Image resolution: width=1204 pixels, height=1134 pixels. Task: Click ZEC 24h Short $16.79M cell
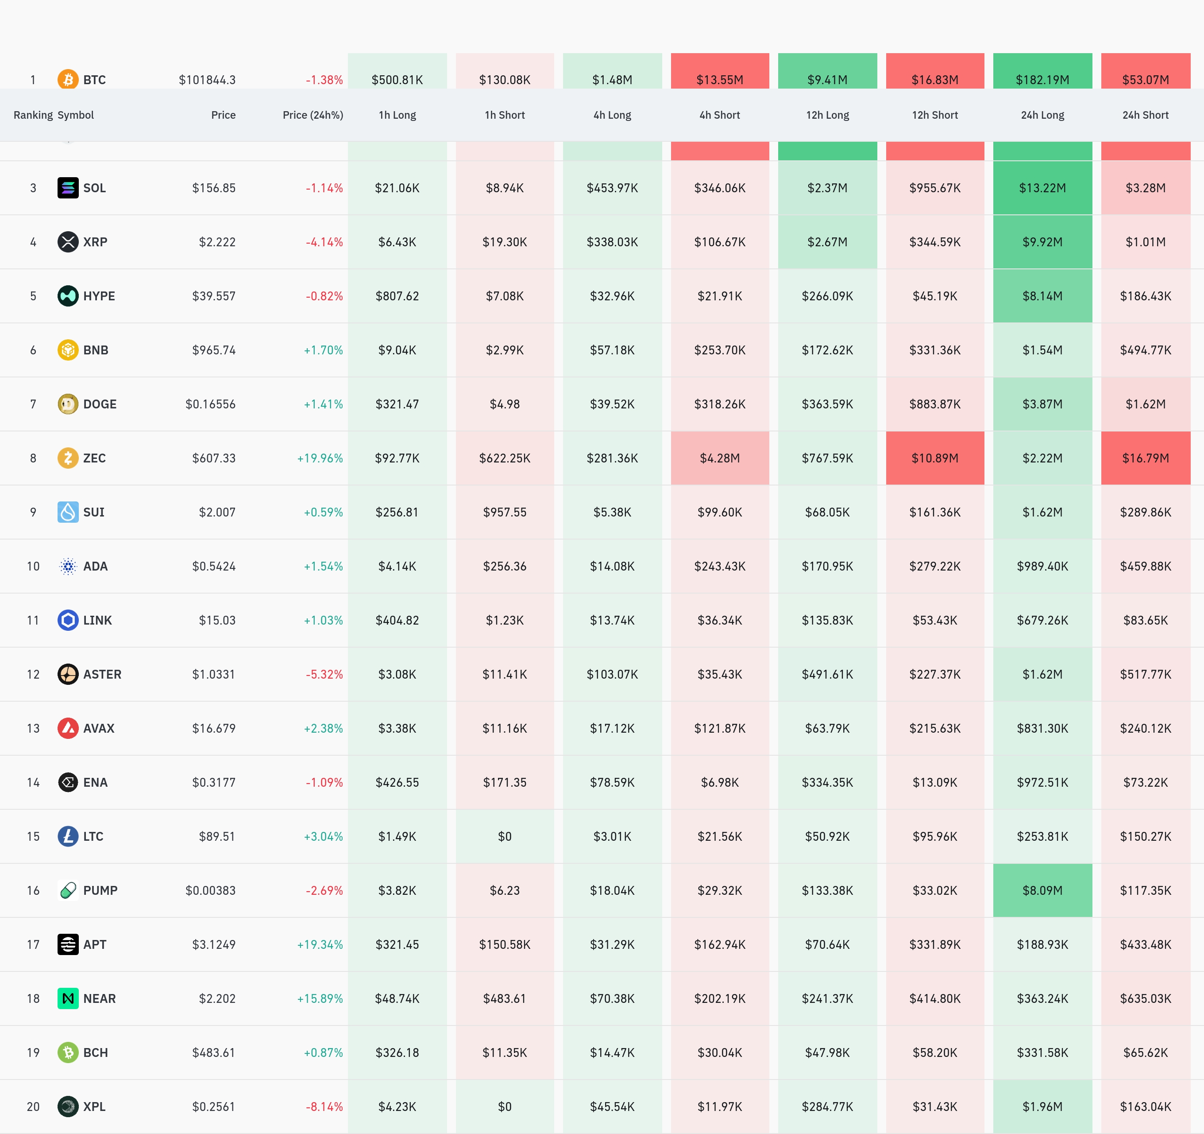pyautogui.click(x=1145, y=458)
